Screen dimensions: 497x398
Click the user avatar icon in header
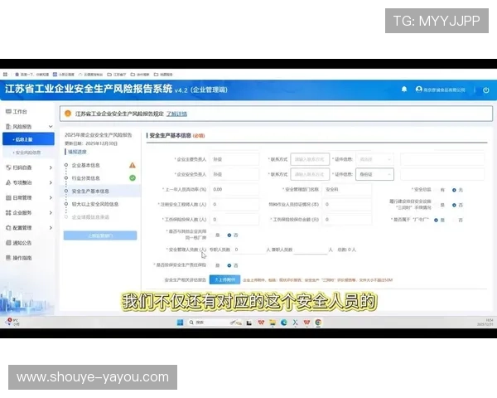click(418, 90)
